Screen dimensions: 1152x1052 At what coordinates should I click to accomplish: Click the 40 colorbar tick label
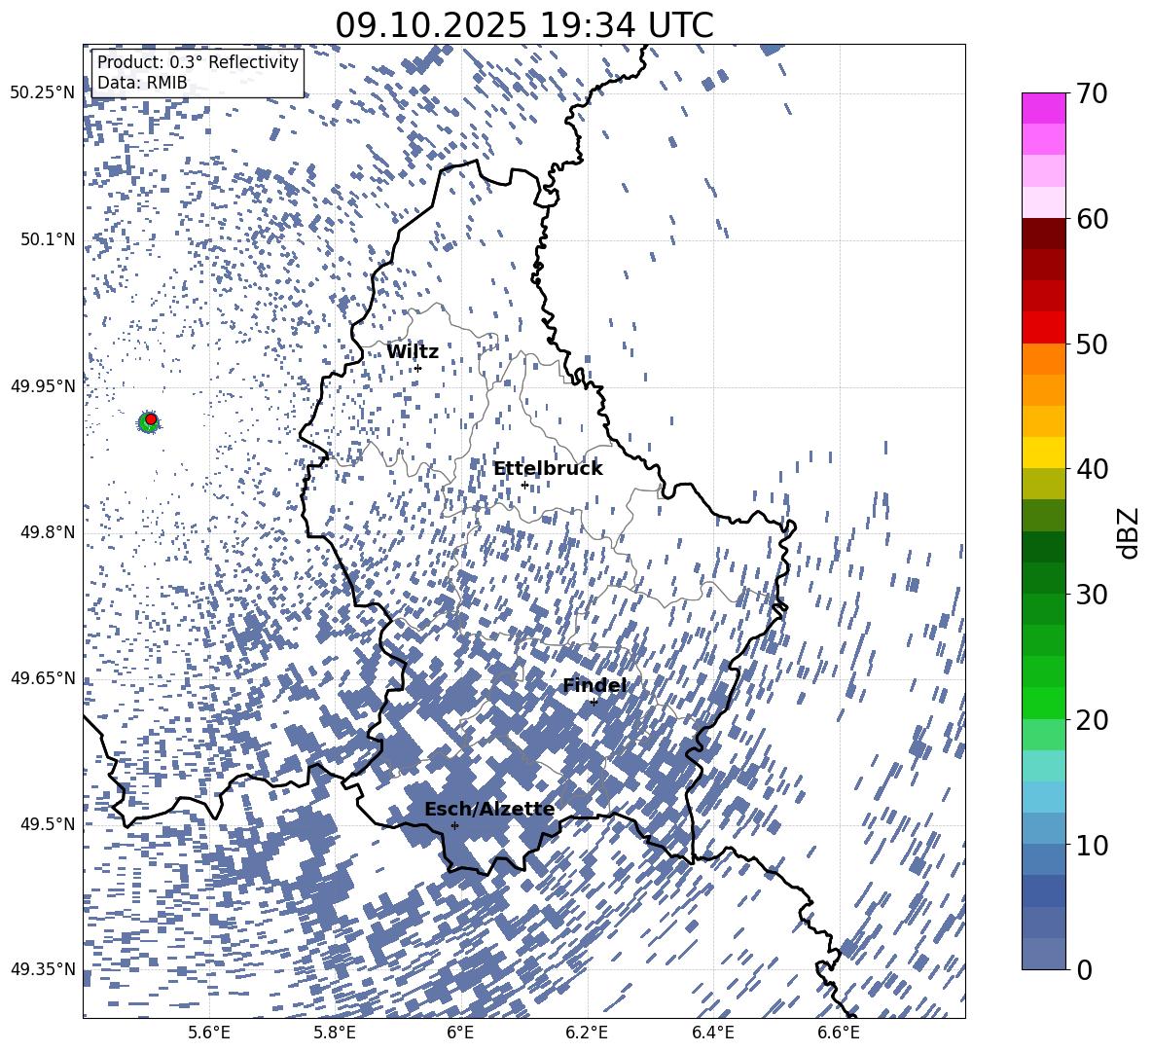(x=1093, y=469)
